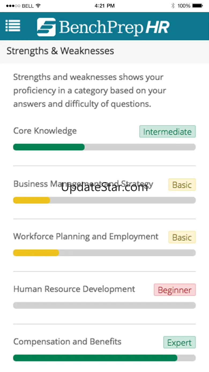The width and height of the screenshot is (209, 372).
Task: Open the hamburger menu icon
Action: (13, 26)
